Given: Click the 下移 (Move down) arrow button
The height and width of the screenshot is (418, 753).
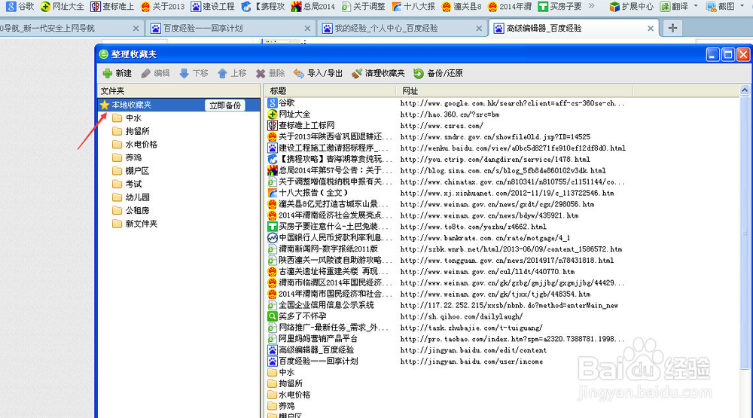Looking at the screenshot, I should 194,73.
